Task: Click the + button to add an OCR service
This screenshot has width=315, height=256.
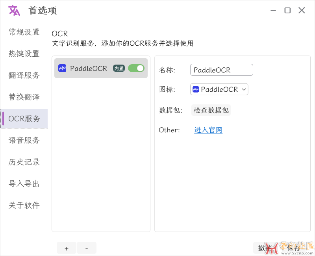Action: coord(66,248)
